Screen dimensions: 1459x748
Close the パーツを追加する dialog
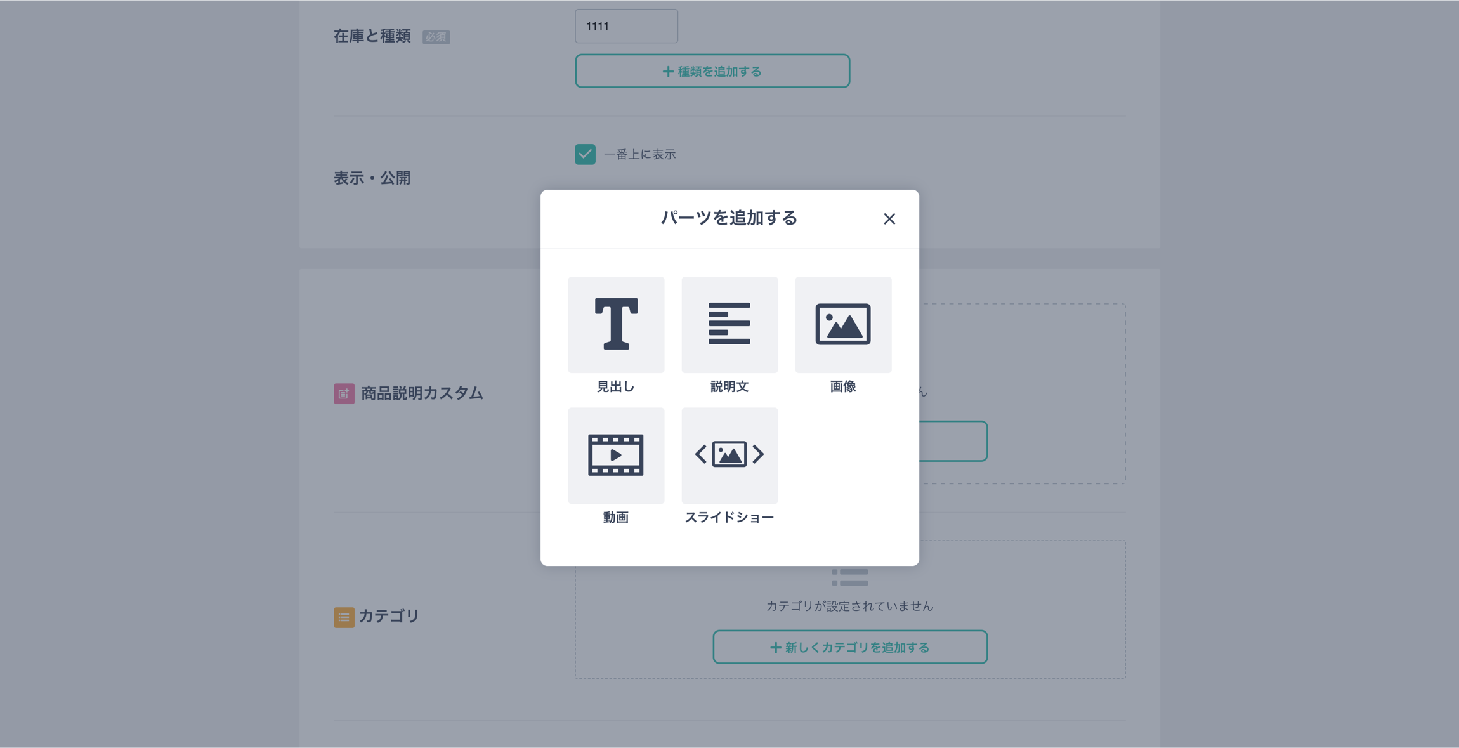pos(889,219)
